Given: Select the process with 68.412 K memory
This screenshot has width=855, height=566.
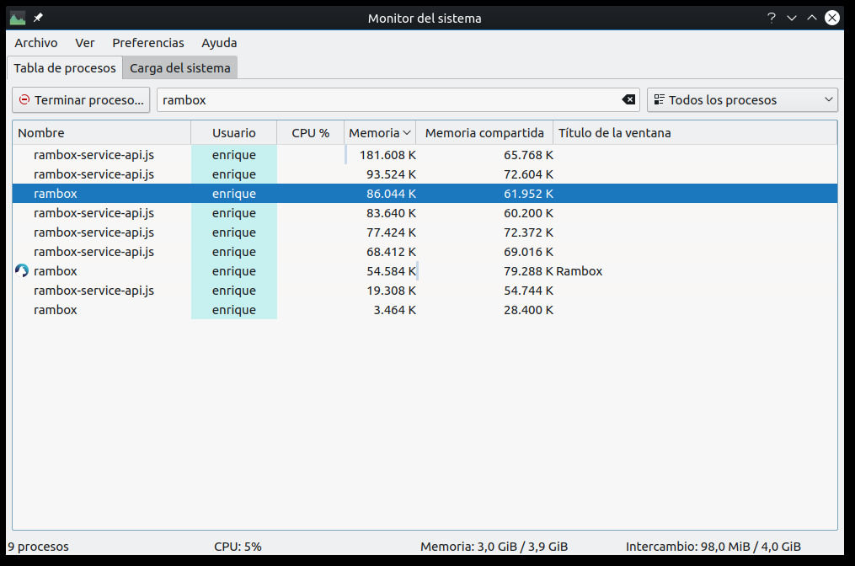Looking at the screenshot, I should [425, 251].
